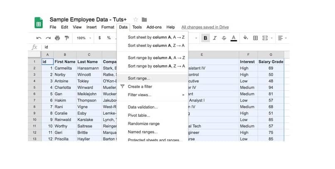
Task: Click cell A1 containing 'id'
Action: 47,62
